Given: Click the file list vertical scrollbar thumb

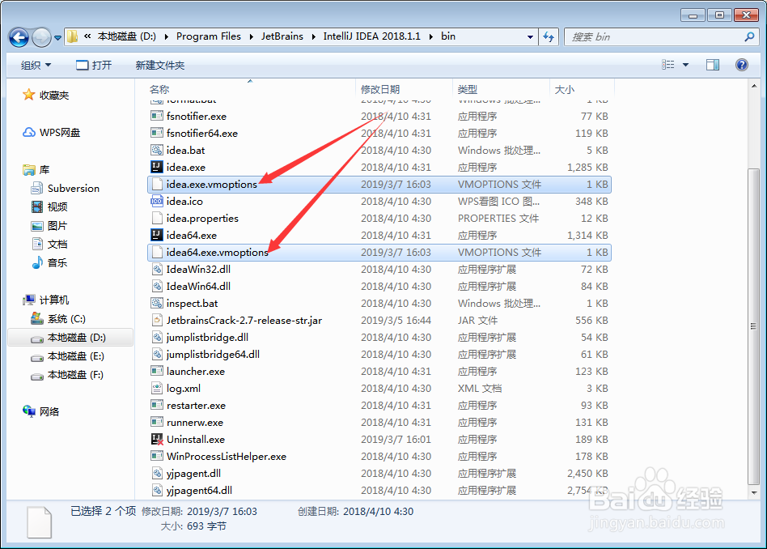Looking at the screenshot, I should 753,326.
